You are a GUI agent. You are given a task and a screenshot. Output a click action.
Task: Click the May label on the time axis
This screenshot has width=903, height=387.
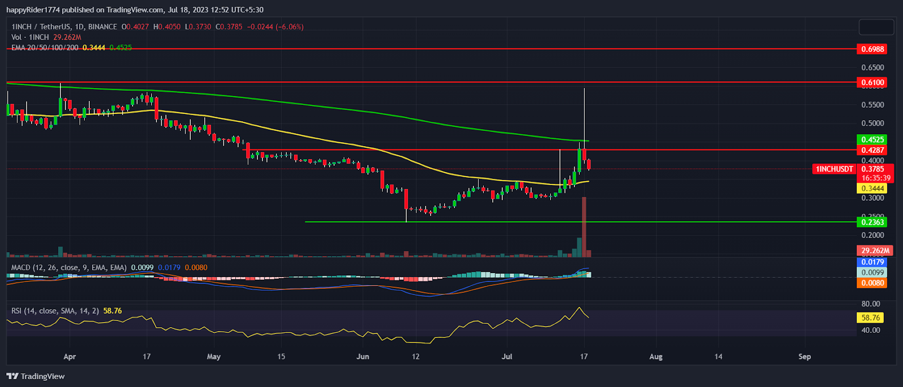[214, 357]
